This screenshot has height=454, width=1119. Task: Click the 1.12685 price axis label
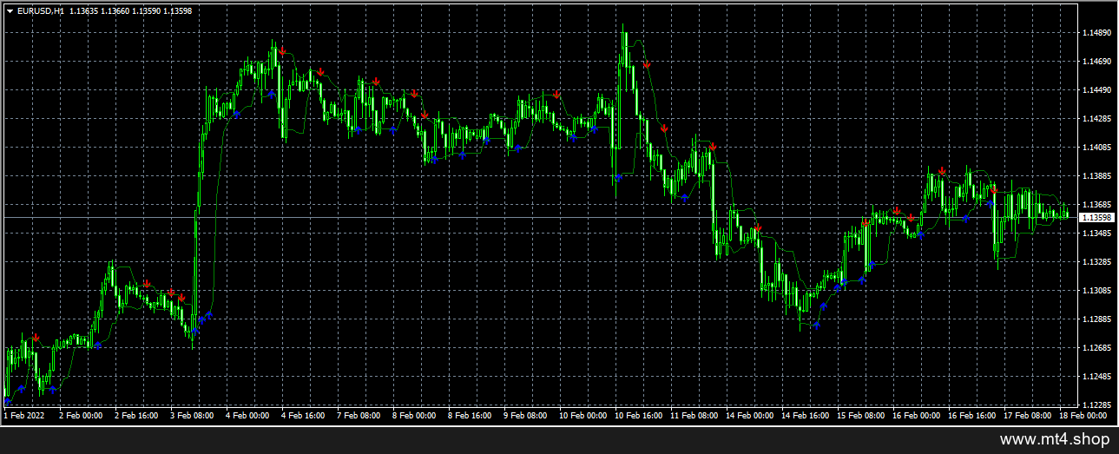1098,347
